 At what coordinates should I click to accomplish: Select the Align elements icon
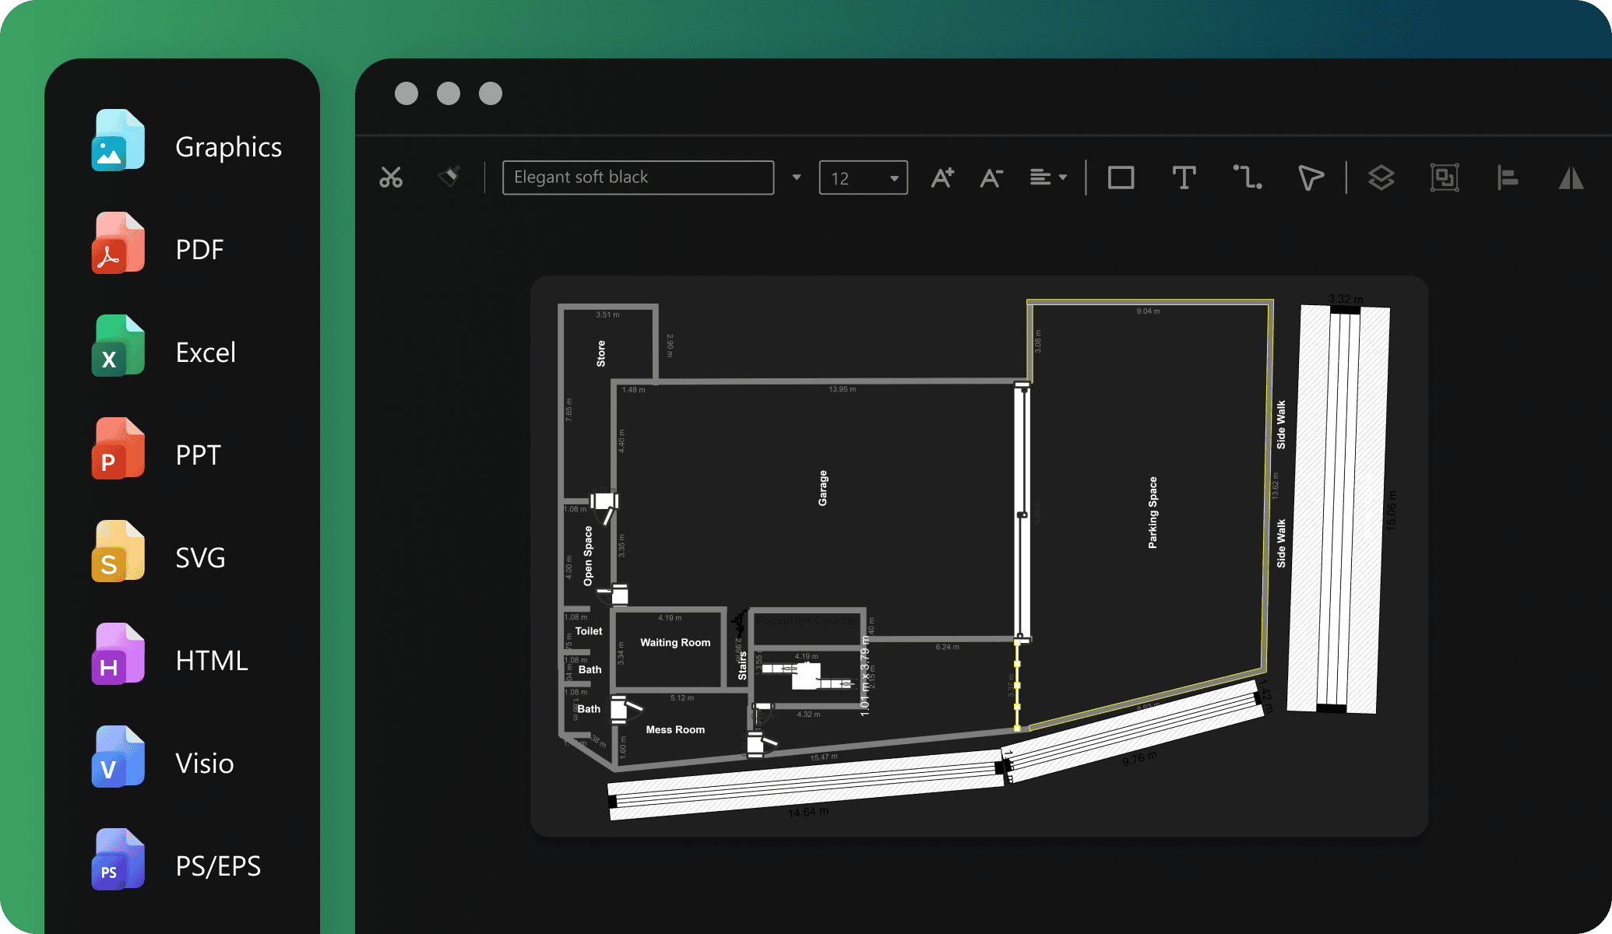tap(1508, 176)
